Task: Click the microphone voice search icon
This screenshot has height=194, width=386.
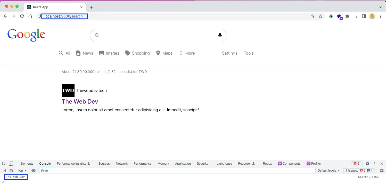Action: click(x=220, y=36)
